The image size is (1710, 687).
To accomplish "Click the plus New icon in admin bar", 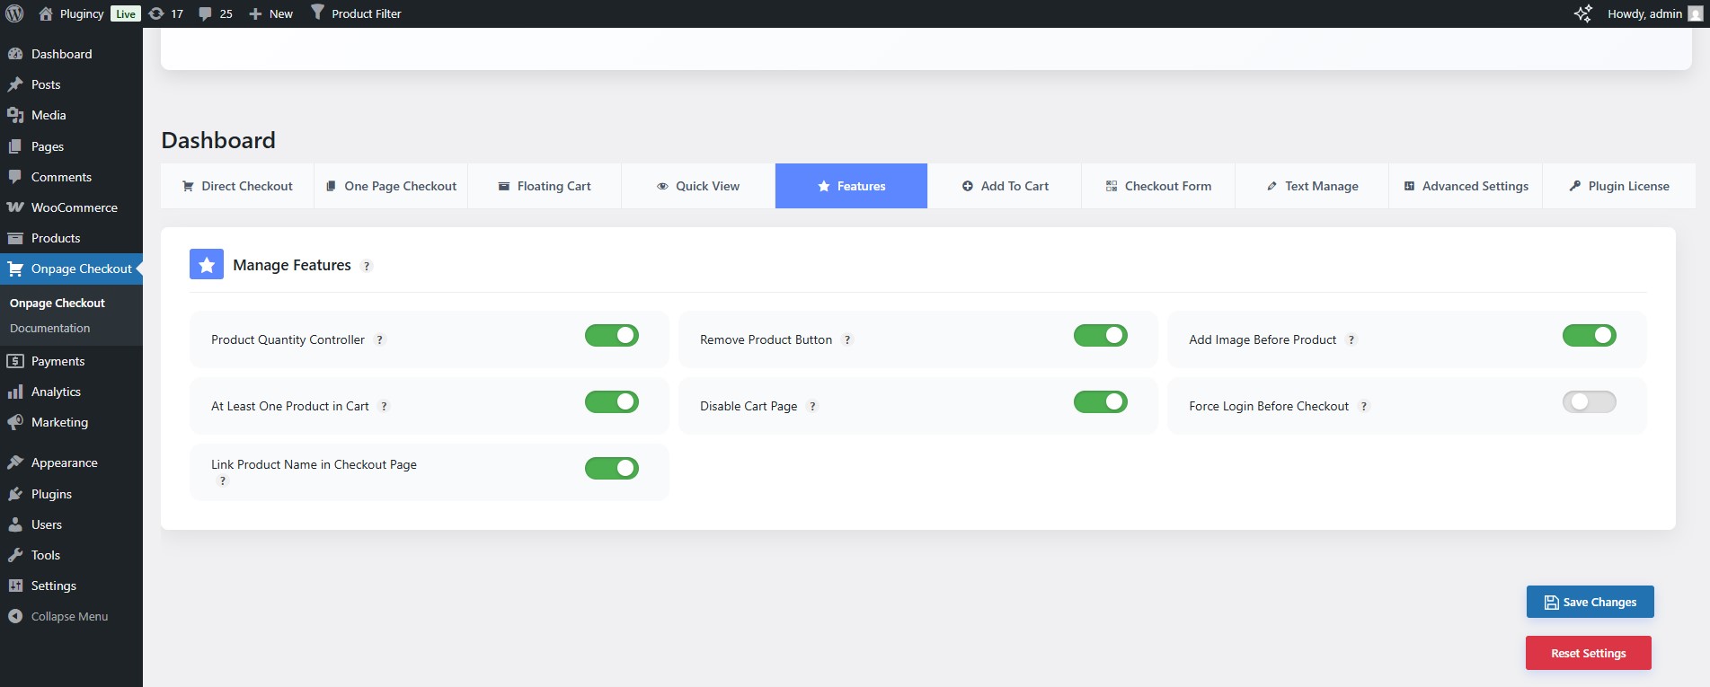I will click(255, 13).
